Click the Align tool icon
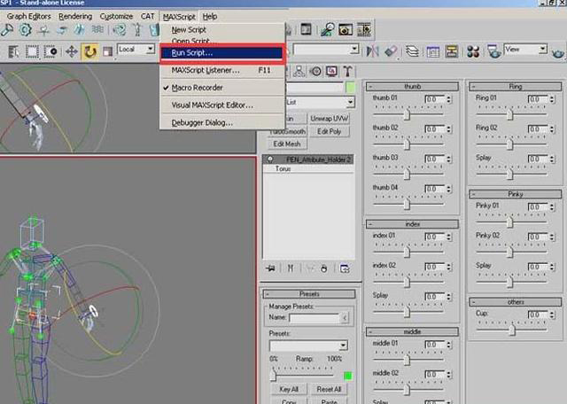Image resolution: width=567 pixels, height=404 pixels. (391, 51)
